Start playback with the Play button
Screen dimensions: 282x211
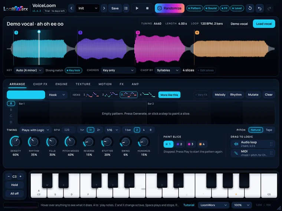click(x=137, y=8)
